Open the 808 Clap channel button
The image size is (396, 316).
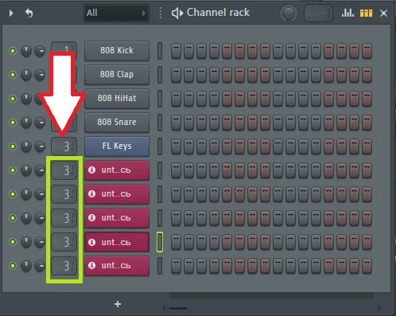pyautogui.click(x=117, y=75)
